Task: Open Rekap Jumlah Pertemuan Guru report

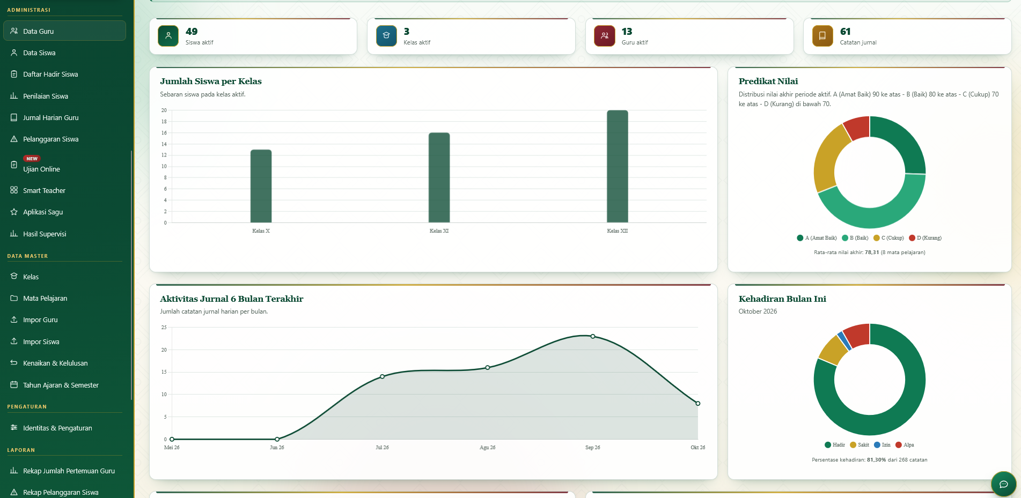Action: 64,471
